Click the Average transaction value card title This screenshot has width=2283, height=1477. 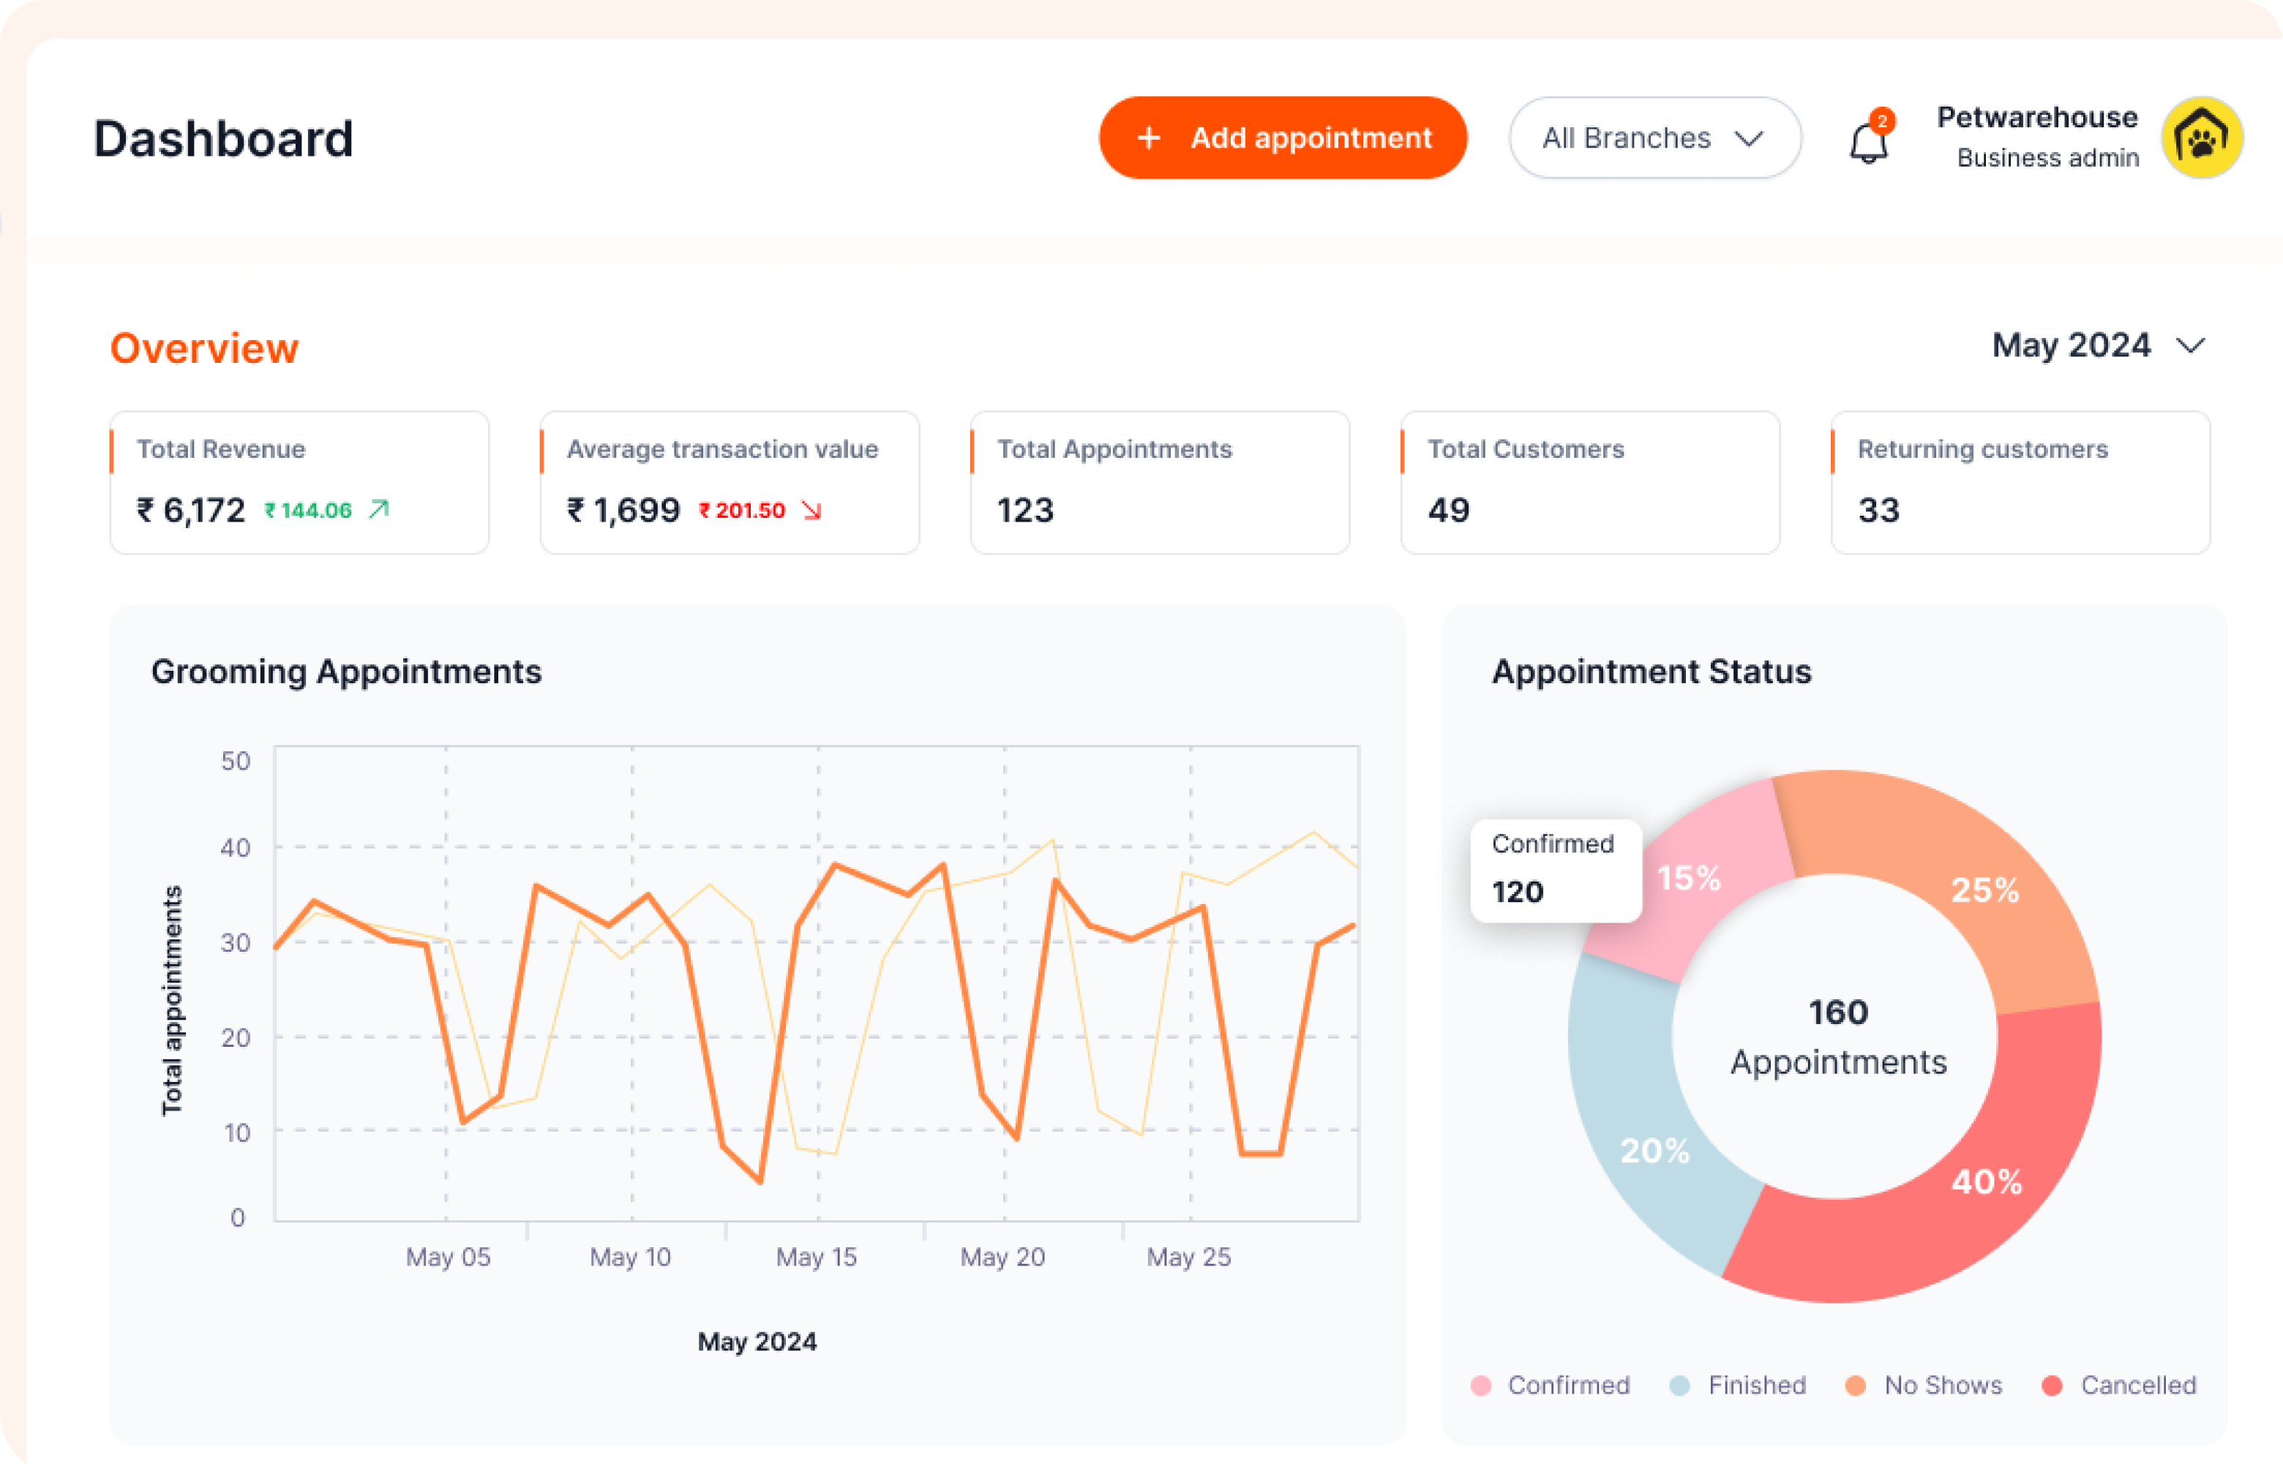pyautogui.click(x=722, y=449)
